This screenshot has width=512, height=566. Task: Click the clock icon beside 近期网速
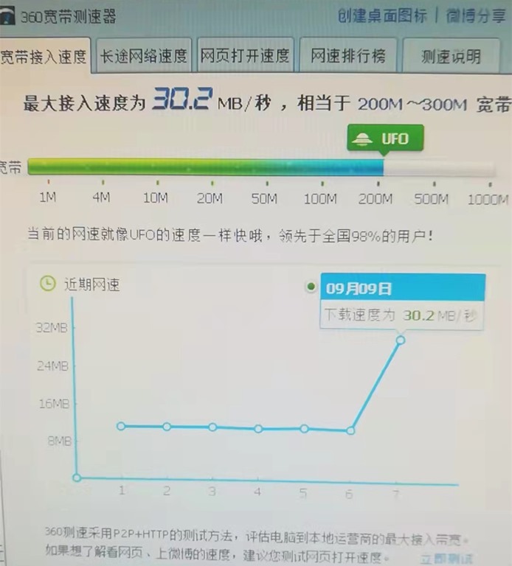click(47, 284)
